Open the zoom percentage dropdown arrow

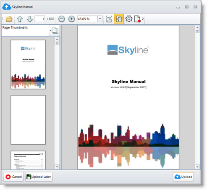coord(100,19)
